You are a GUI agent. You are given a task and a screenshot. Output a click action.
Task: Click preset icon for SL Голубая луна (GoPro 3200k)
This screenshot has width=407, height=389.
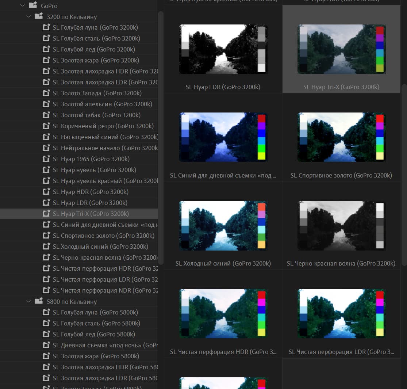click(x=46, y=27)
